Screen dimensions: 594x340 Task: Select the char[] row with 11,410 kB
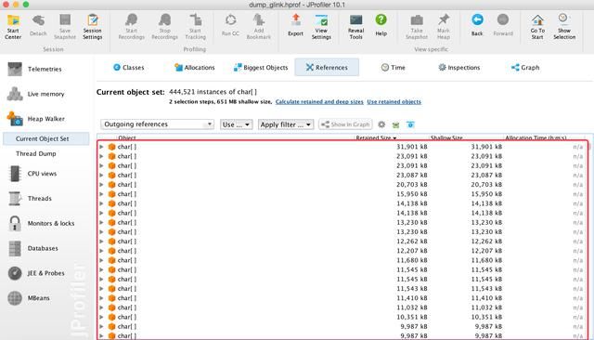click(x=342, y=298)
